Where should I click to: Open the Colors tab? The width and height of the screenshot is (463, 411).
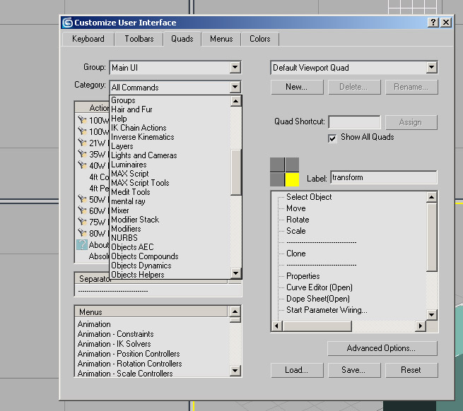(260, 39)
